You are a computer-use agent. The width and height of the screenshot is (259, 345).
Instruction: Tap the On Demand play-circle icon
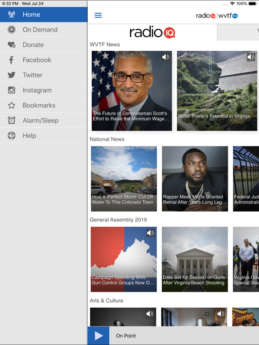click(x=11, y=30)
